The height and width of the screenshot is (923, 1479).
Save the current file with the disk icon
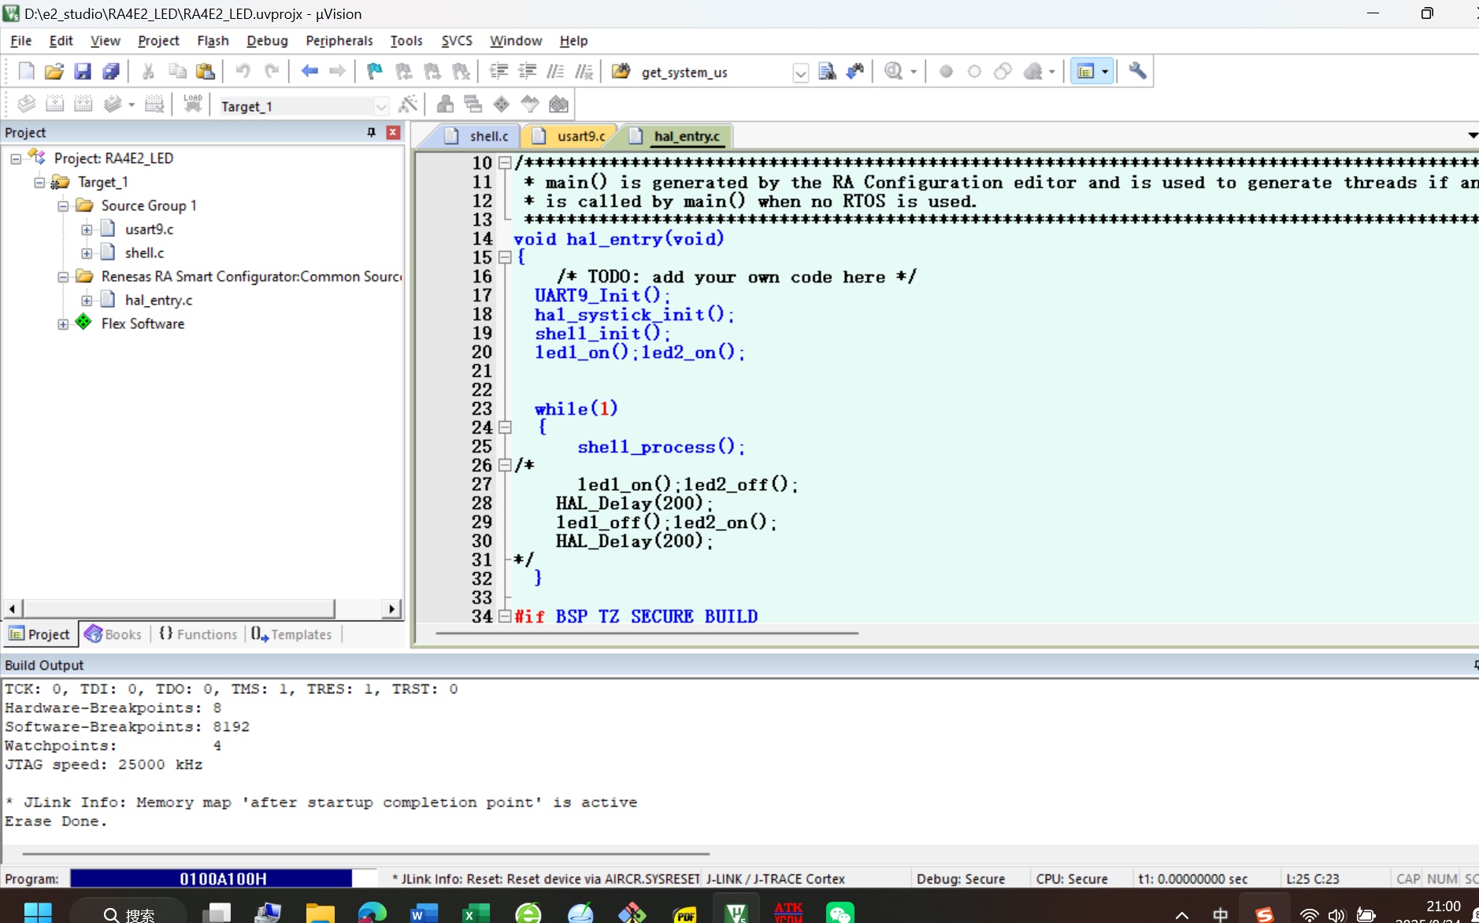pos(82,72)
